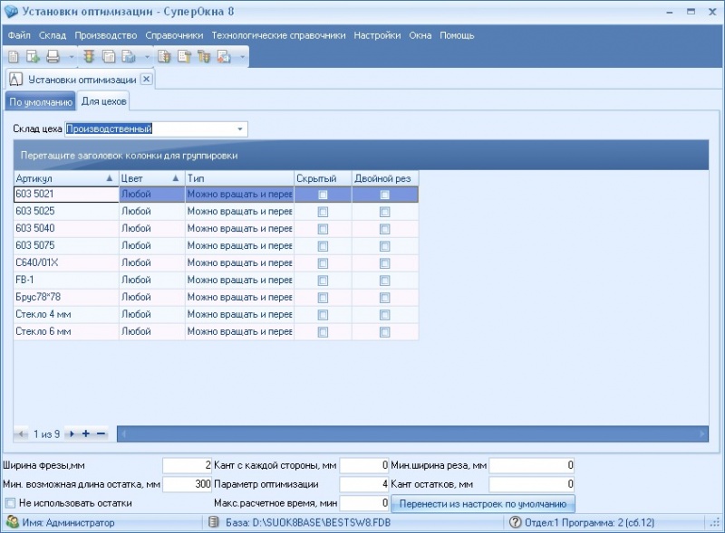Click the horizontal scrollbar of the grid
Viewport: 725px width, 533px height.
click(412, 433)
